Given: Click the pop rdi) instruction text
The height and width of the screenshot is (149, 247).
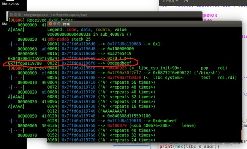Looking at the screenshot, I should 214,68.
